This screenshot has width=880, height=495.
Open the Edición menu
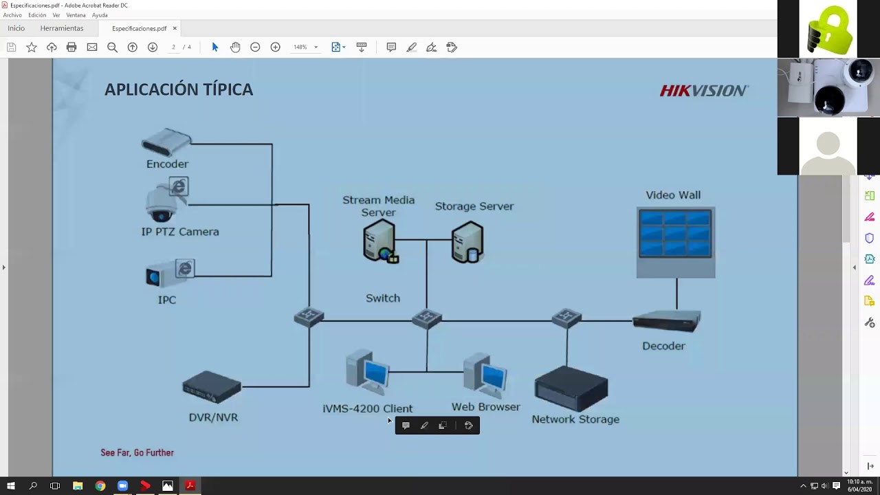tap(37, 15)
